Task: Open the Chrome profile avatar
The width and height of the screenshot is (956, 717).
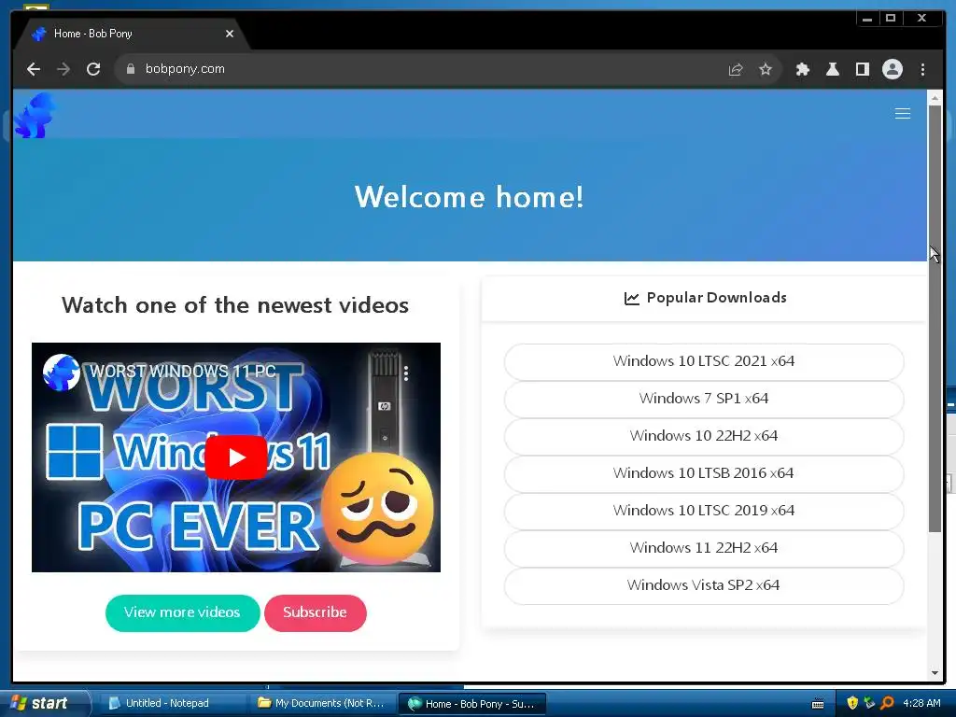Action: 893,69
